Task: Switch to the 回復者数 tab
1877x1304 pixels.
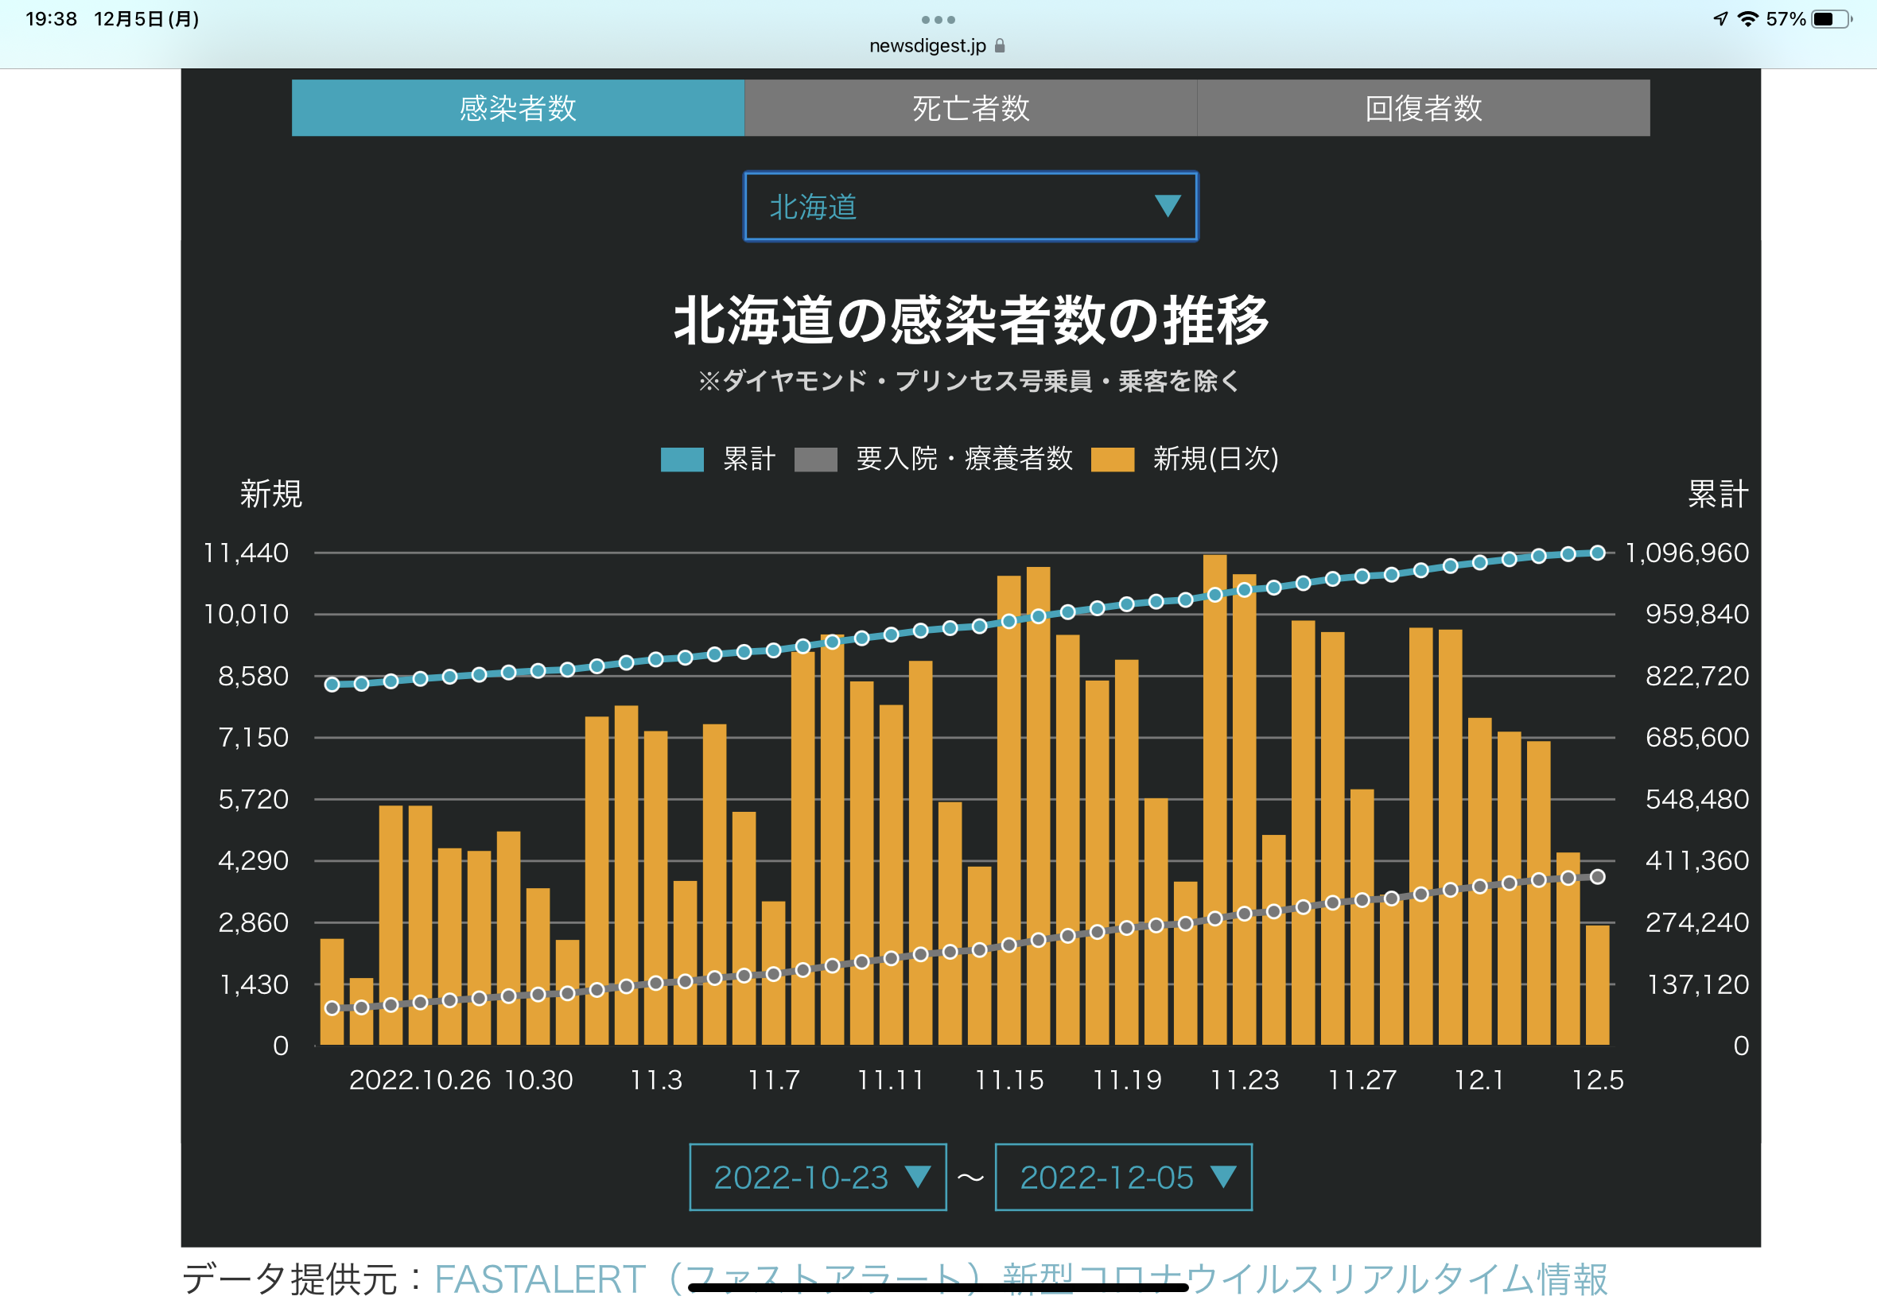Action: 1424,108
